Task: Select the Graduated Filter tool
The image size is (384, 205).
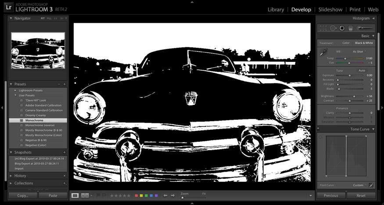Action: (351, 28)
